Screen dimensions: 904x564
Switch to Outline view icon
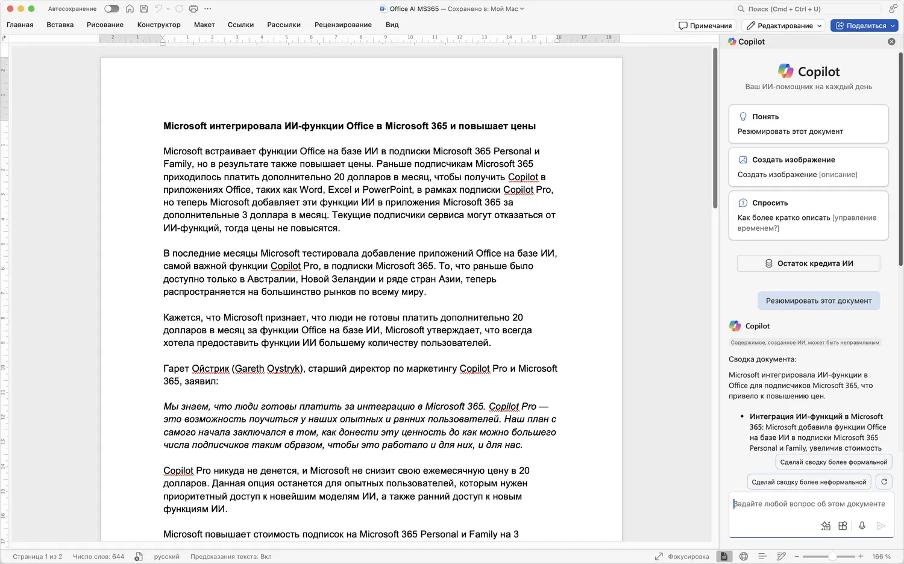tap(762, 557)
